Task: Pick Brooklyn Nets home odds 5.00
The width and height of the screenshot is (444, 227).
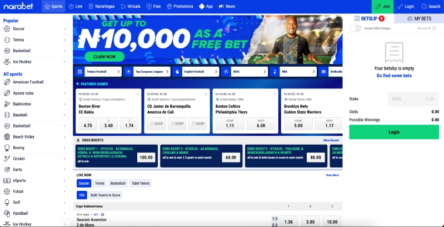Action: point(298,124)
